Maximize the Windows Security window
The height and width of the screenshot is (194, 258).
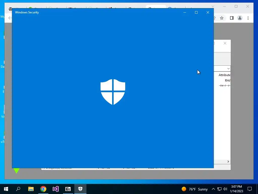coord(196,12)
